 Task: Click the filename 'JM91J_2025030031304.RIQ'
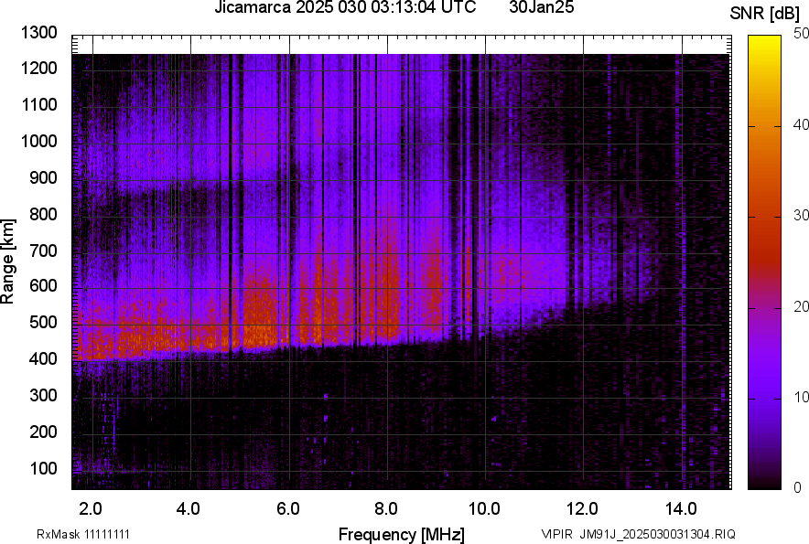point(657,534)
